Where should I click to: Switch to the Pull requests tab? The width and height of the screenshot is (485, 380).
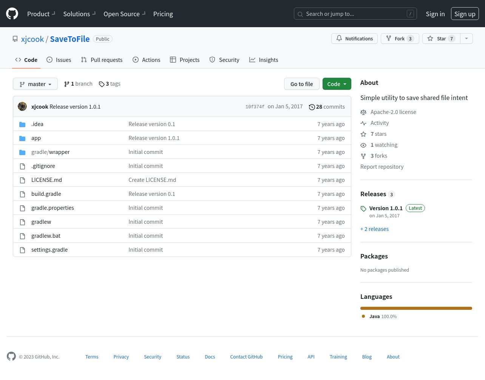click(102, 60)
